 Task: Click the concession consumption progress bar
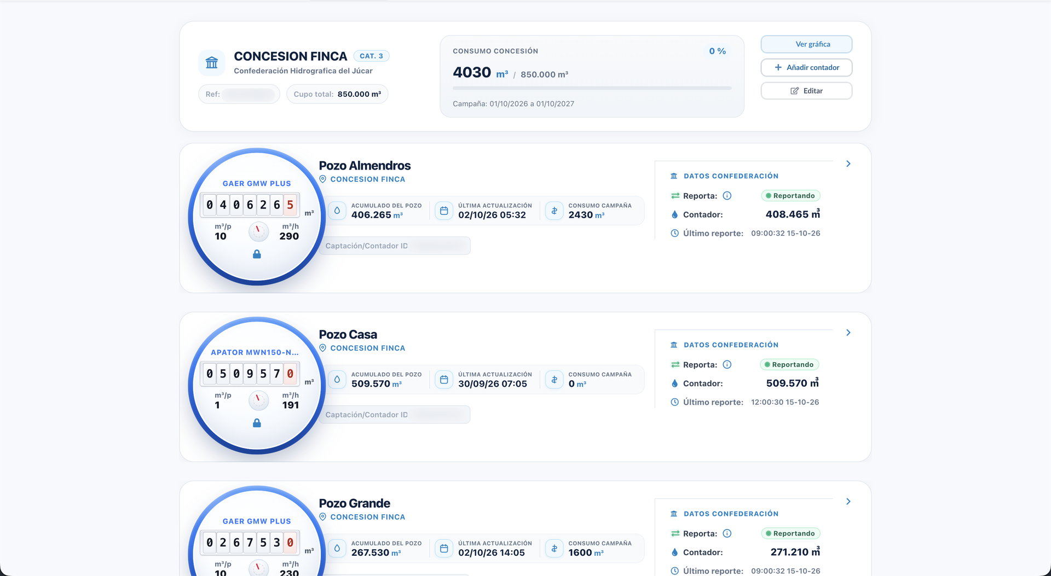tap(592, 88)
